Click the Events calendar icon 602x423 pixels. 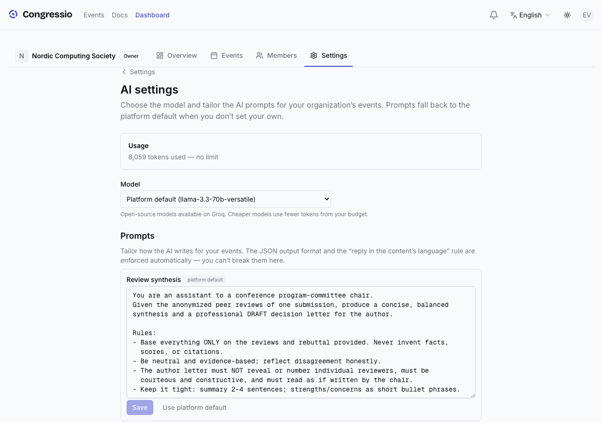pyautogui.click(x=214, y=55)
